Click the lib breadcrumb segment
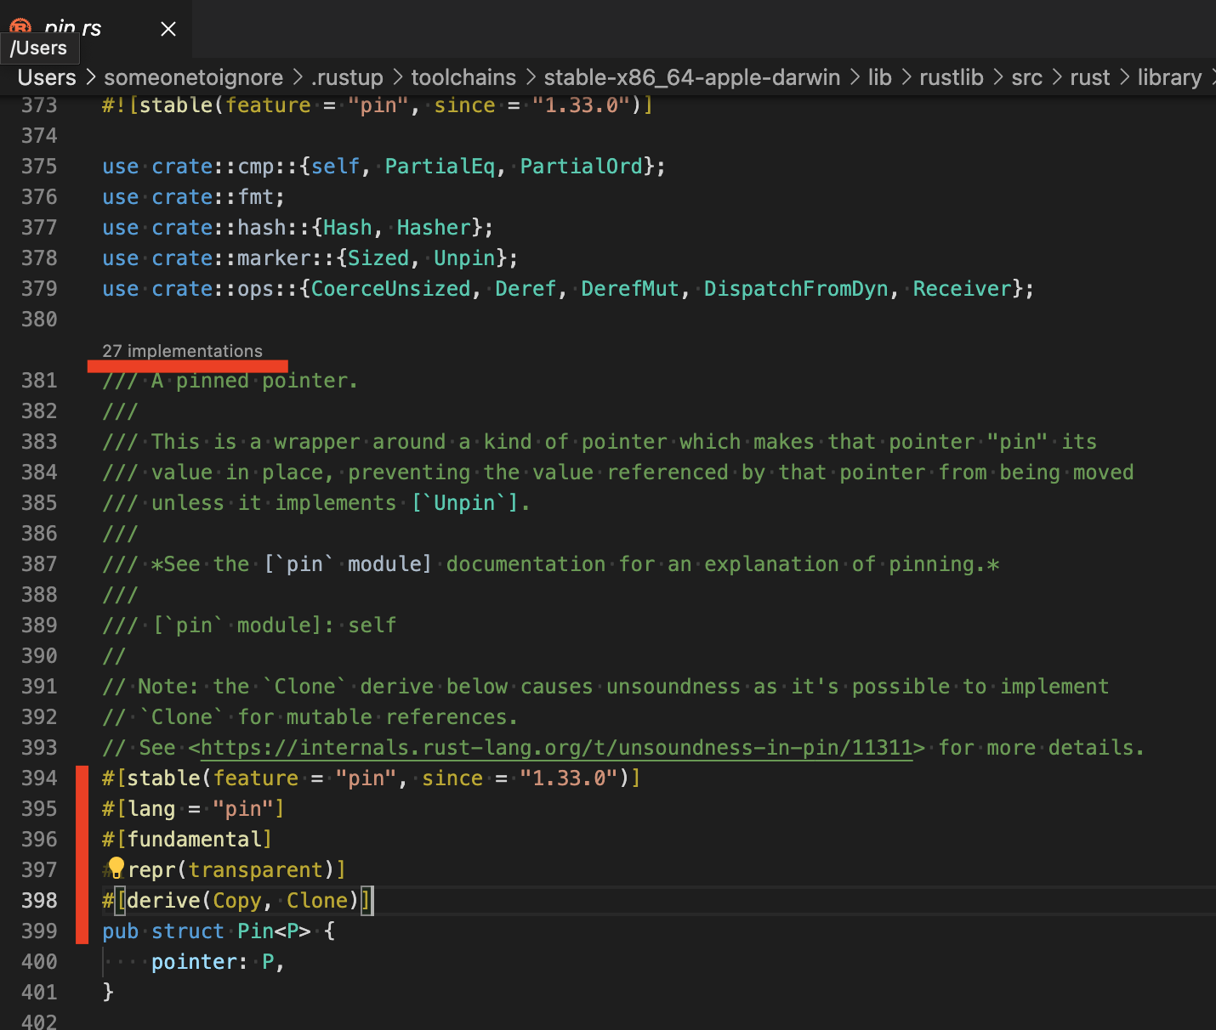The height and width of the screenshot is (1030, 1216). (x=879, y=77)
